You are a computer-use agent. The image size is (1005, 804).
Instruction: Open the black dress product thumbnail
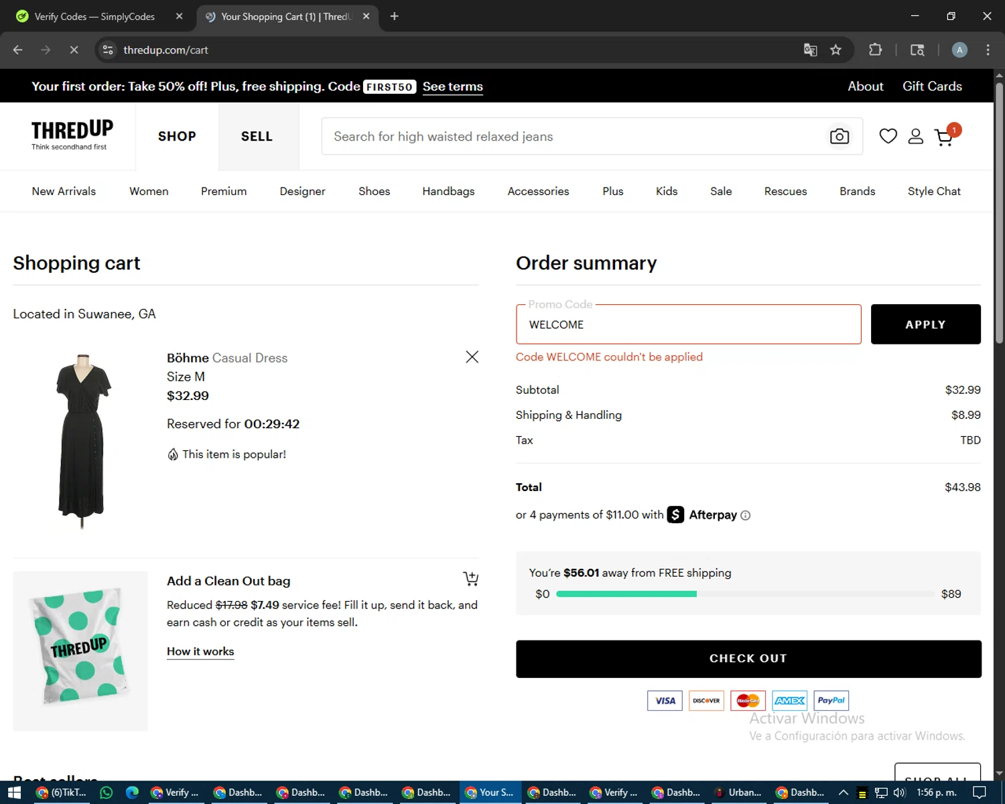pyautogui.click(x=83, y=441)
